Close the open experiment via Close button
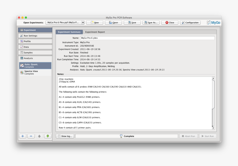The width and height of the screenshot is (238, 166). [170, 22]
